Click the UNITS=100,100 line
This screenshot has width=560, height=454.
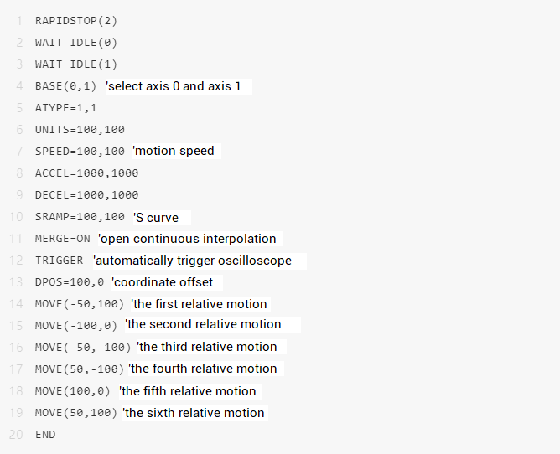tap(80, 130)
